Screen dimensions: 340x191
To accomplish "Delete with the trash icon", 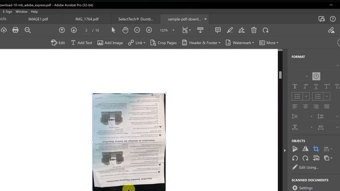I will tap(254, 30).
